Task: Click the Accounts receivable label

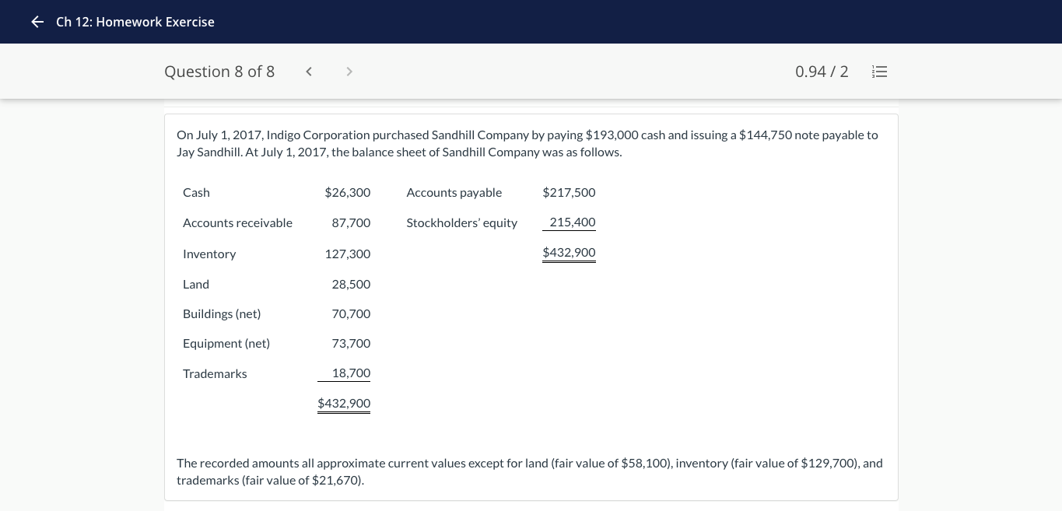Action: coord(237,222)
